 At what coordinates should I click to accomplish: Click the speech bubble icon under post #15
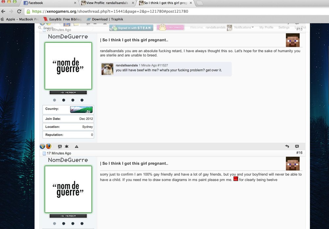(60, 147)
